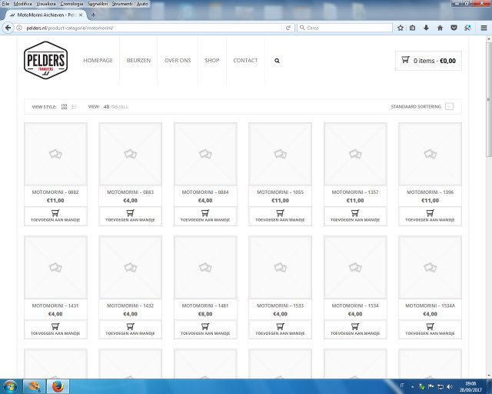Open the SHOP nav item

pos(212,60)
